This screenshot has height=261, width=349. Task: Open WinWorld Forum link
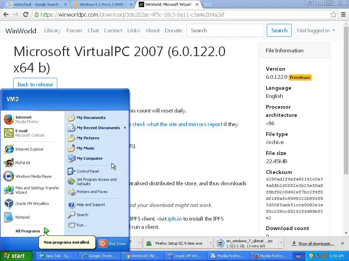pyautogui.click(x=74, y=30)
